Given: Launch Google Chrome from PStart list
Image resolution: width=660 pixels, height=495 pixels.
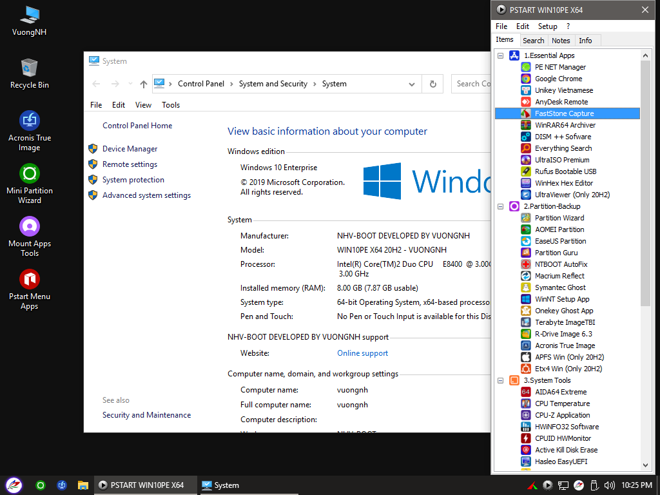Looking at the screenshot, I should coord(526,79).
